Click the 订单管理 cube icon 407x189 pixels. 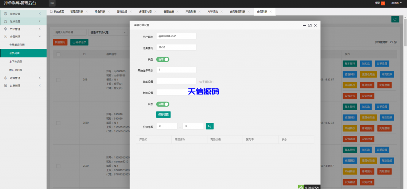point(6,86)
